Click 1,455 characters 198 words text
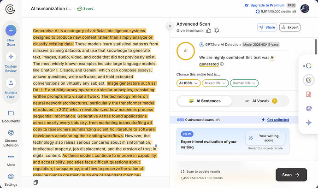Image resolution: width=318 pixels, height=188 pixels. (x=201, y=178)
